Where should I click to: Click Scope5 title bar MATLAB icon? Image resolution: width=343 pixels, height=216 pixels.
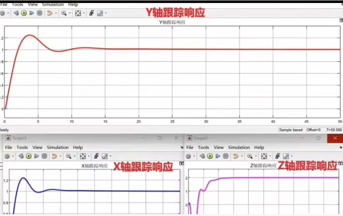coord(189,138)
